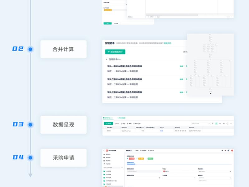The height and width of the screenshot is (187, 249).
Task: Click the table search input field
Action: click(x=201, y=123)
